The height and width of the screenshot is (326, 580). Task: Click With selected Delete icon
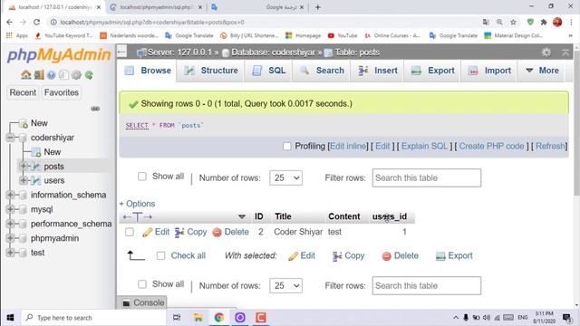(x=387, y=255)
